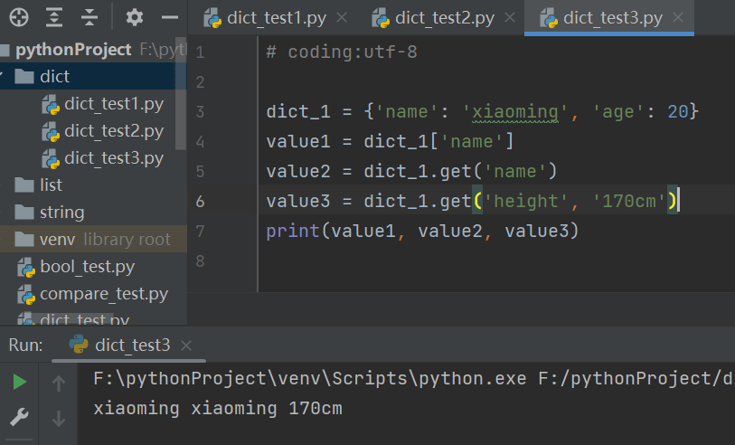
Task: Click the down arrow in Run panel
Action: point(59,418)
